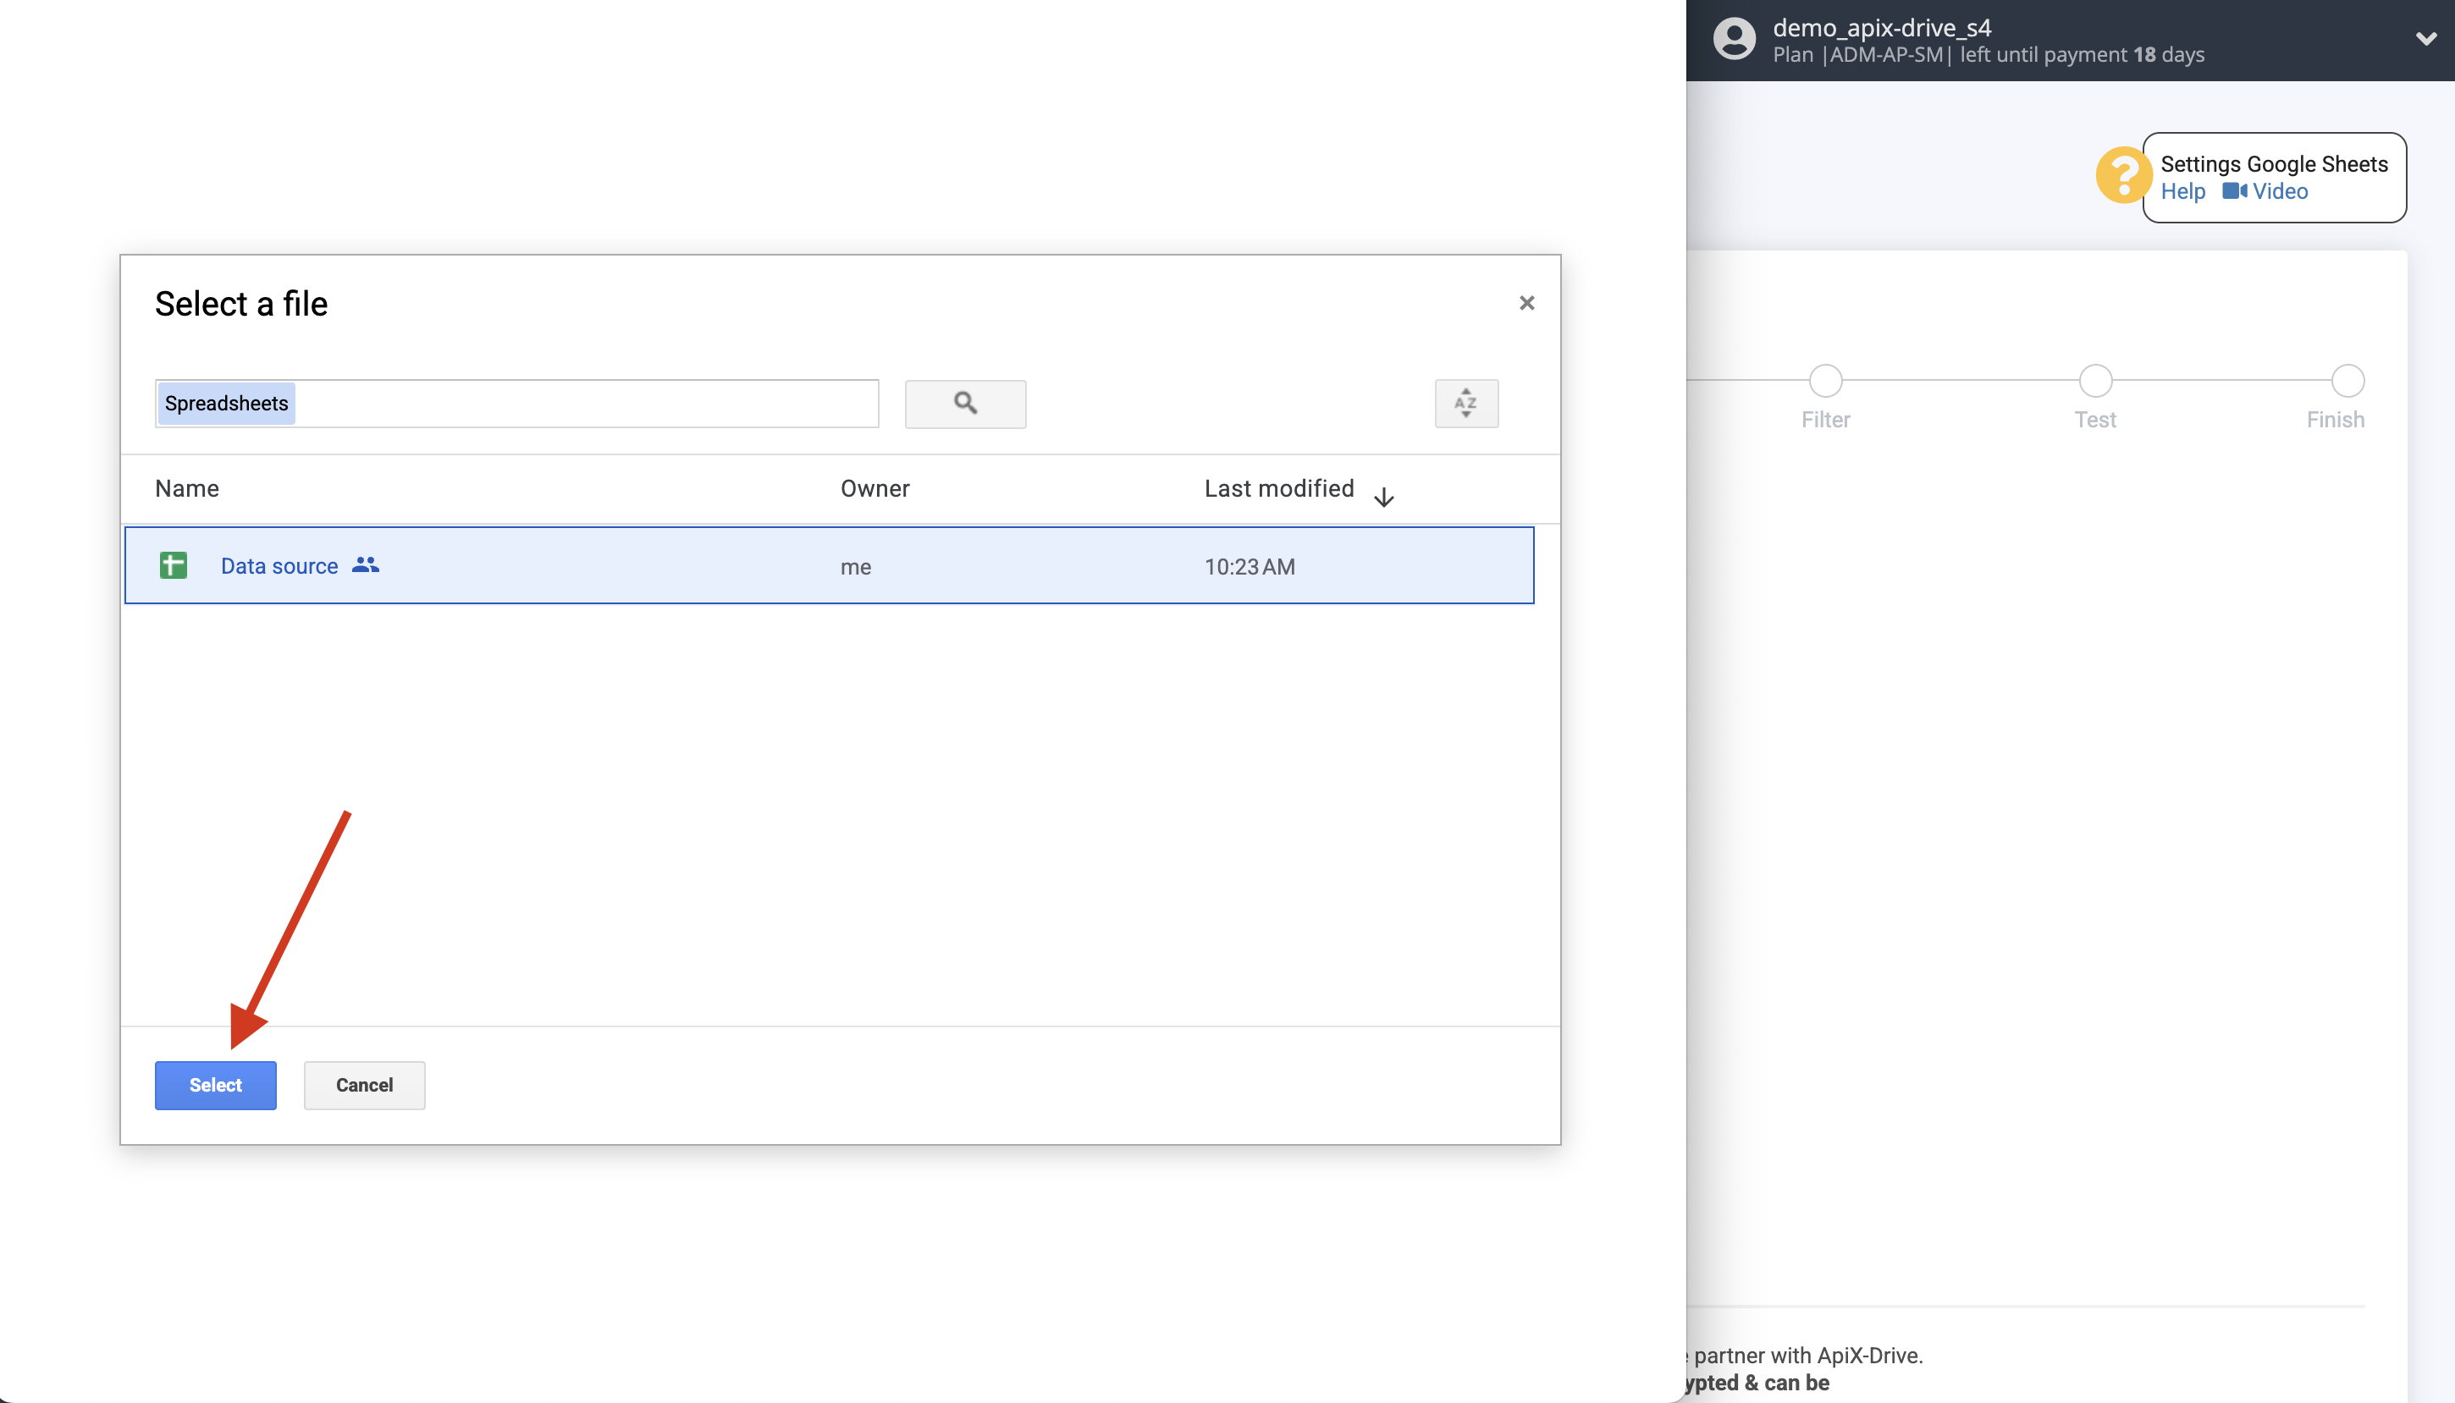2455x1403 pixels.
Task: Click the shared-users icon next to Data source
Action: (366, 565)
